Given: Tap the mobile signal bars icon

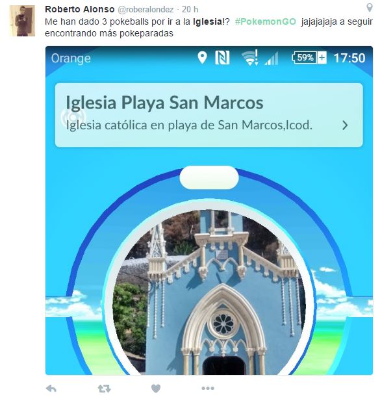Looking at the screenshot, I should [271, 58].
